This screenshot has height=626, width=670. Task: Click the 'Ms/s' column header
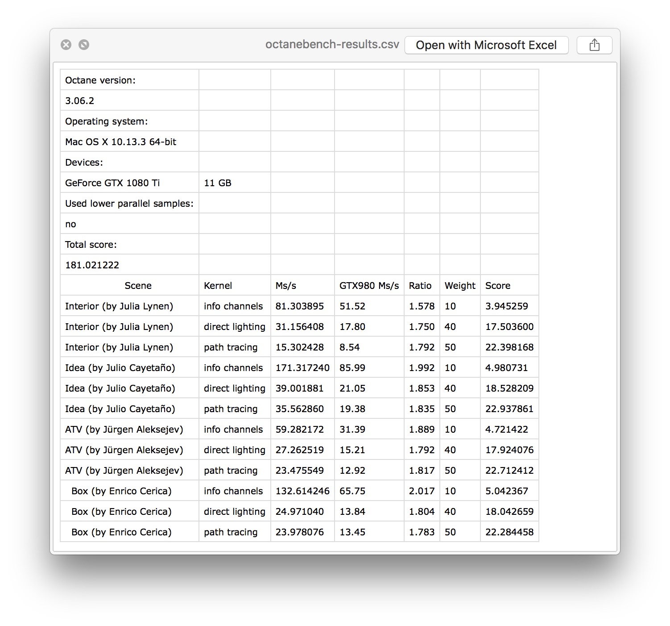302,285
